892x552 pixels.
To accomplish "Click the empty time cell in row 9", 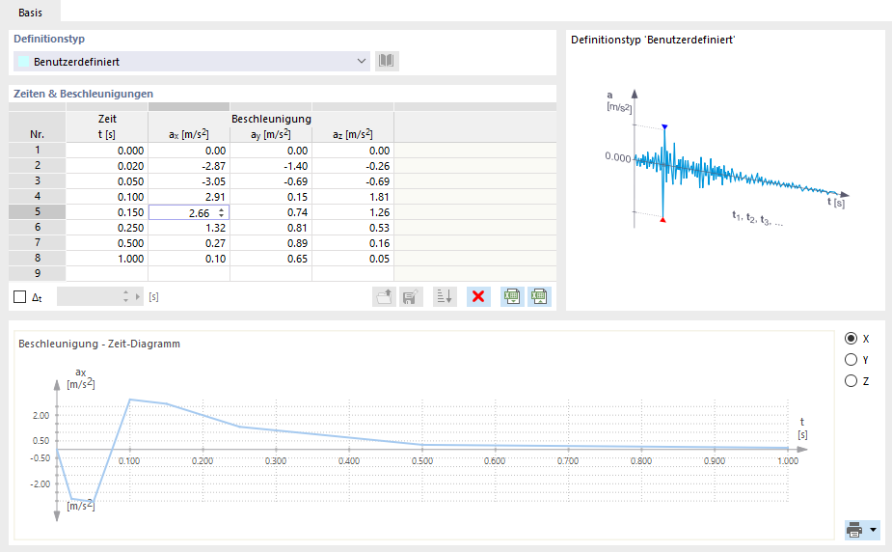I will (x=107, y=273).
